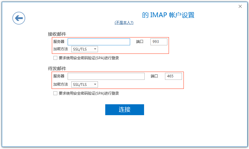Open outgoing mail encryption method dropdown

pos(85,84)
